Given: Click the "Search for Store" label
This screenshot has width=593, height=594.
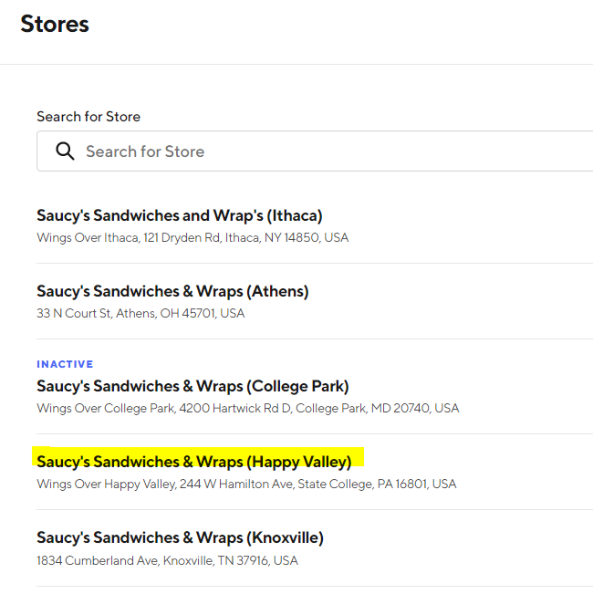Looking at the screenshot, I should 88,117.
